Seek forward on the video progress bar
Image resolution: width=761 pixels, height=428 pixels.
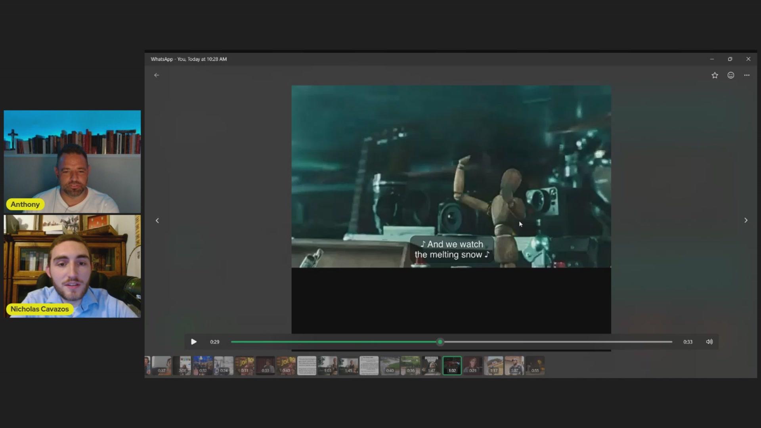click(555, 342)
